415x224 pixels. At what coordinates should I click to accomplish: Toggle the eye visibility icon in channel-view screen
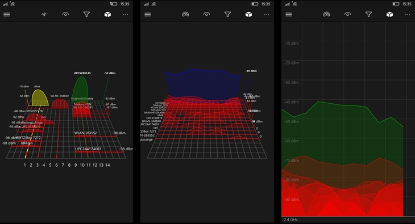click(65, 14)
